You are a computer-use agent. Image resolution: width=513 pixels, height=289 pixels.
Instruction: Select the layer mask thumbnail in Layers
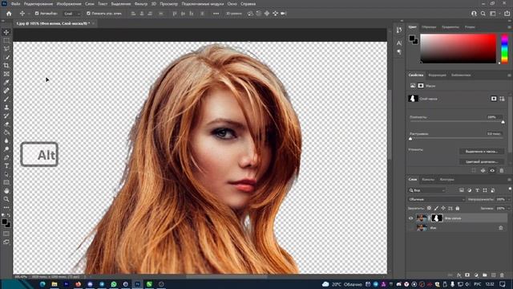coord(437,218)
